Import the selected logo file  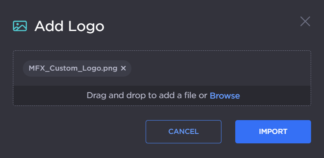click(x=273, y=132)
